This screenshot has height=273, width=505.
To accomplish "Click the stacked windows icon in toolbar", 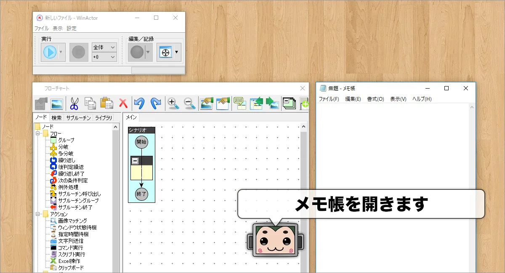I will [x=290, y=103].
